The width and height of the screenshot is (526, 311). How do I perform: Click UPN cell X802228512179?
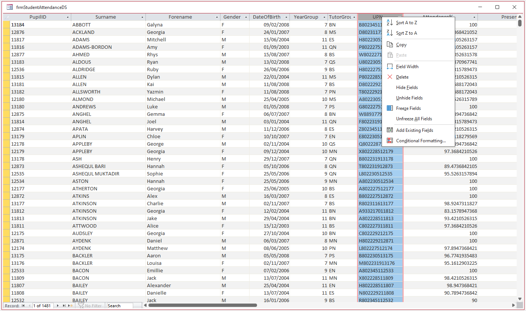click(381, 151)
